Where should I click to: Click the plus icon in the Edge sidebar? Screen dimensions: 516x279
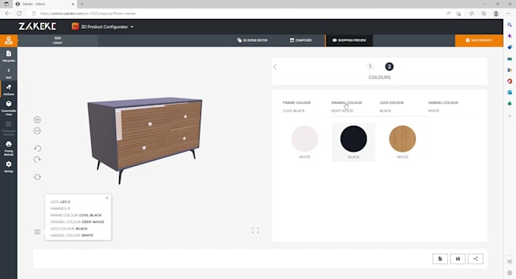[x=510, y=116]
